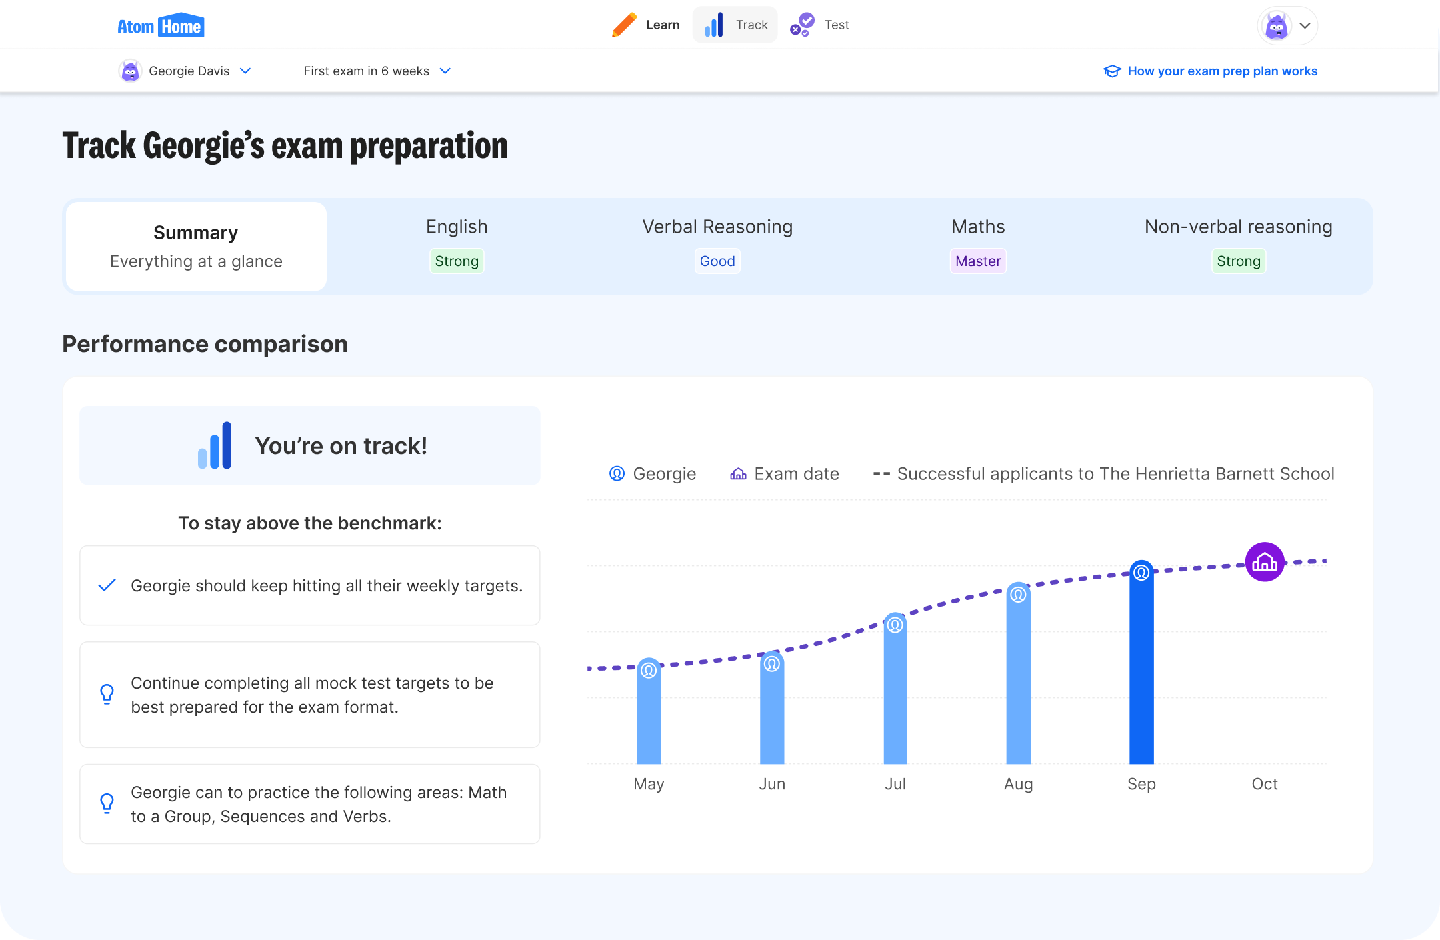
Task: Click the Test checkmark icon
Action: [803, 25]
